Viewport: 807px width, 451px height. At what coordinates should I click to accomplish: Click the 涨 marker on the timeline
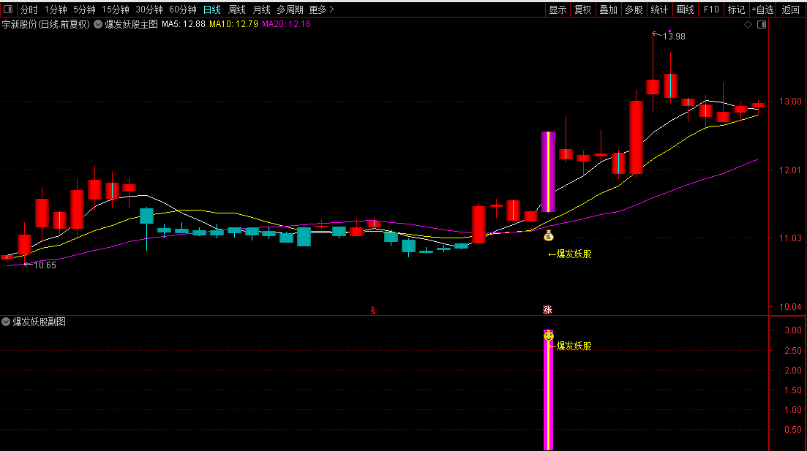click(x=547, y=310)
